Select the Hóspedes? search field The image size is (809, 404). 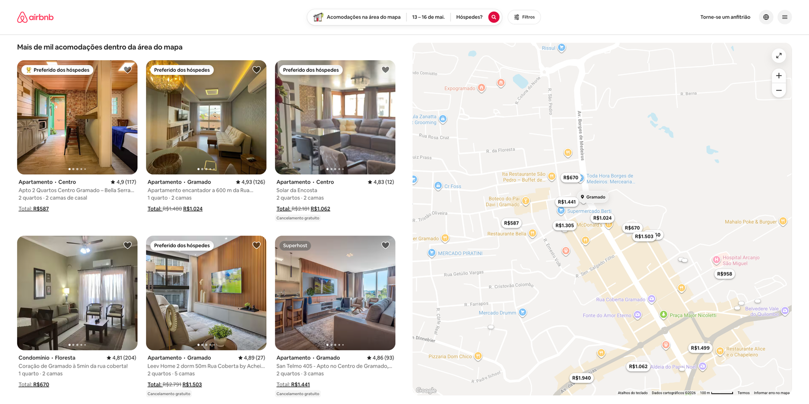(x=469, y=17)
